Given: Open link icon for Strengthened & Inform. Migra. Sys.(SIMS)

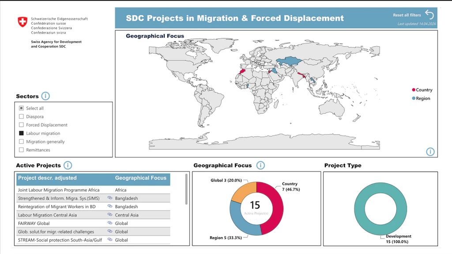Looking at the screenshot, I should click(110, 198).
